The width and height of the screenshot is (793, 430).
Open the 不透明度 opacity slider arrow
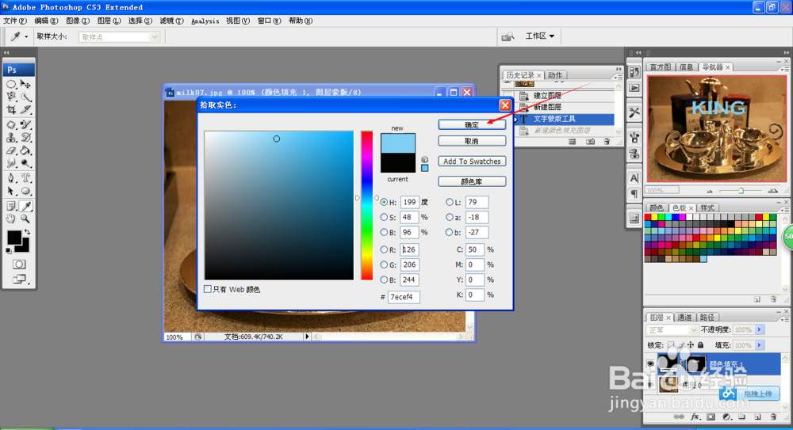(x=759, y=329)
